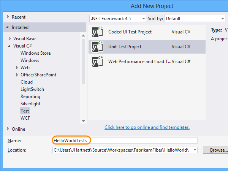Collapse the Visual C# node
This screenshot has width=228, height=171.
(10, 46)
